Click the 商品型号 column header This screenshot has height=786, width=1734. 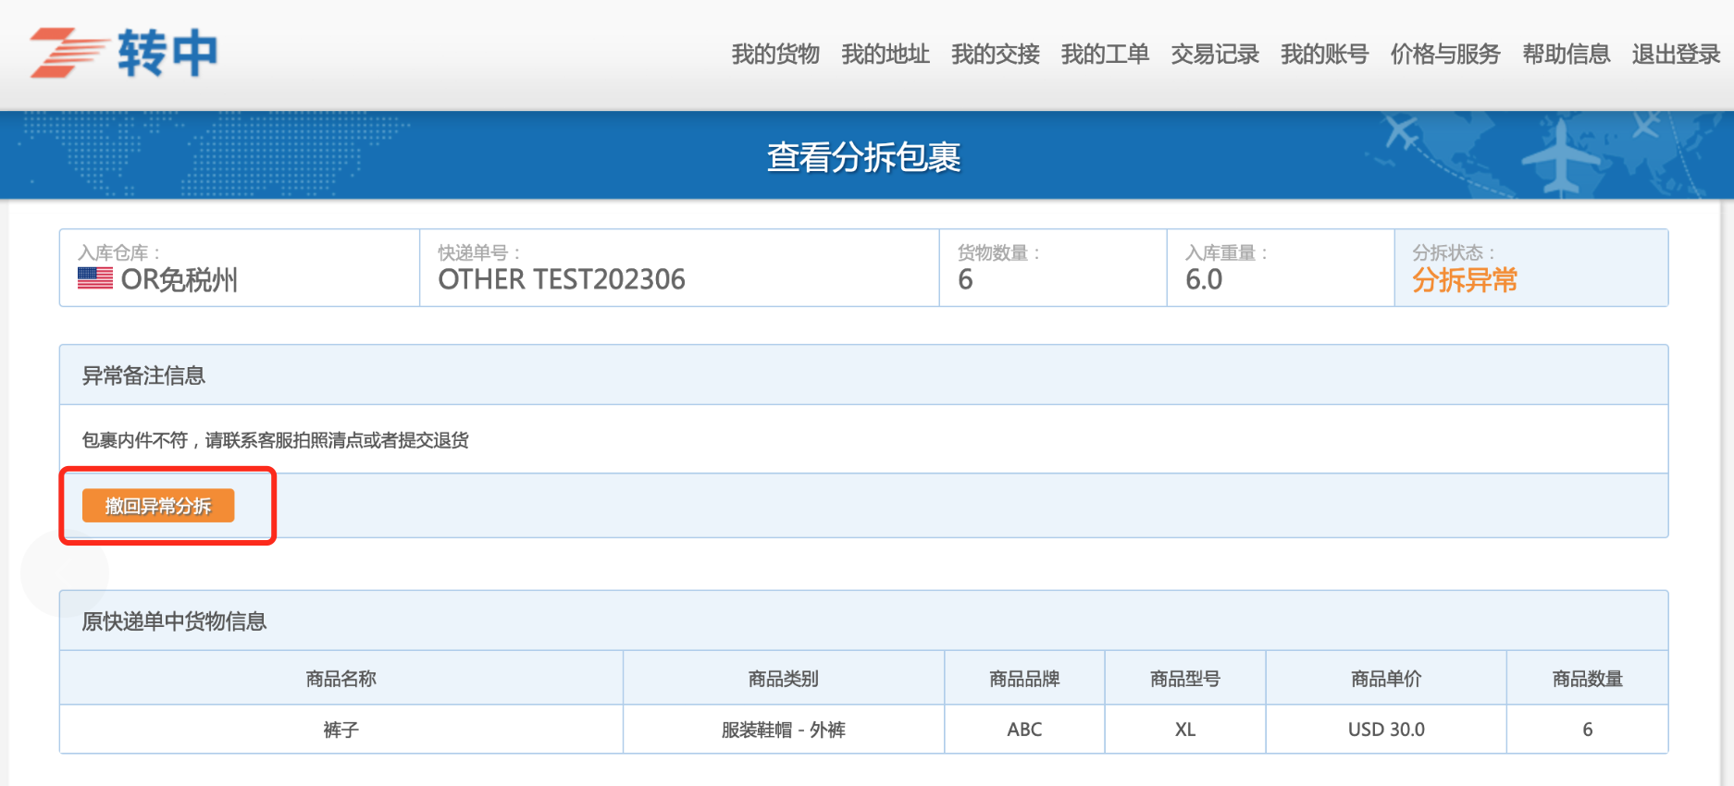(1185, 679)
